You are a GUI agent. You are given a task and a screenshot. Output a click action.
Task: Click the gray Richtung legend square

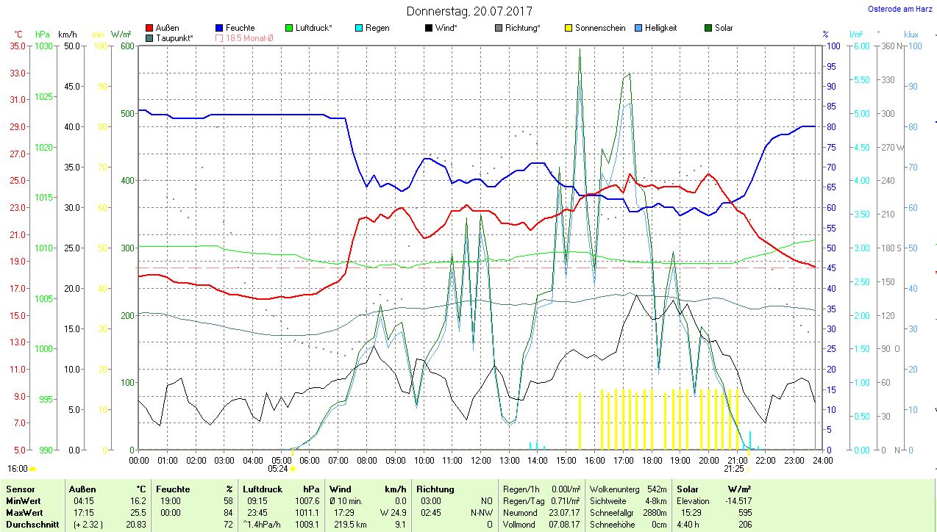(x=498, y=28)
